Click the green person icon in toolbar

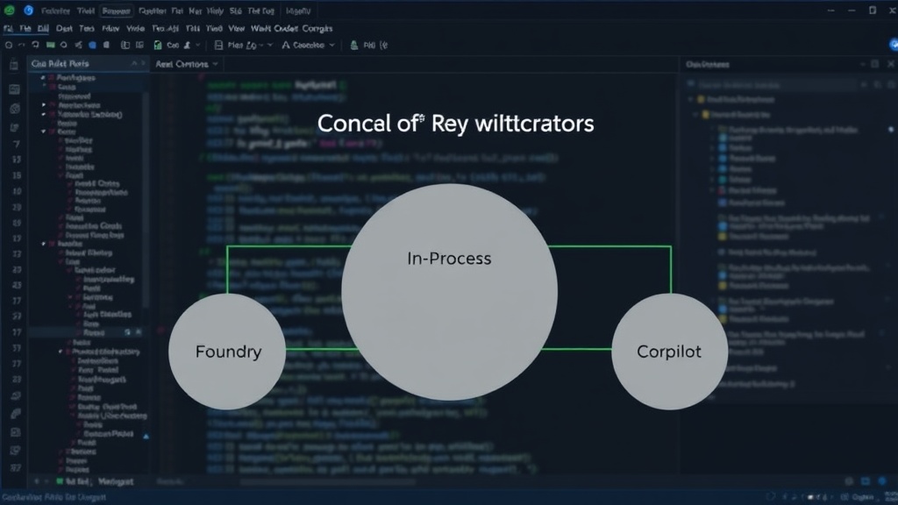(x=354, y=45)
